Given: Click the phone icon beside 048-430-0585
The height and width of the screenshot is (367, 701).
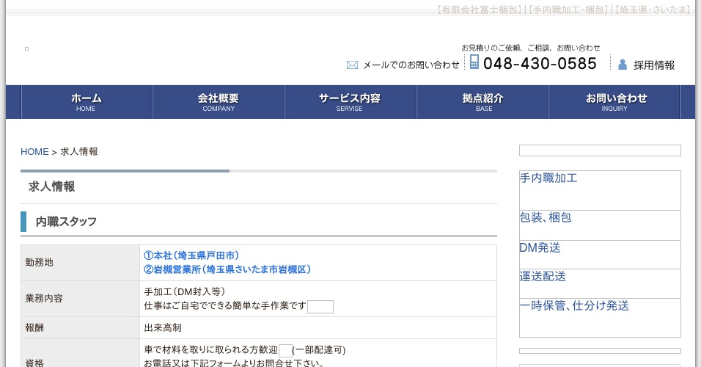Looking at the screenshot, I should (474, 62).
